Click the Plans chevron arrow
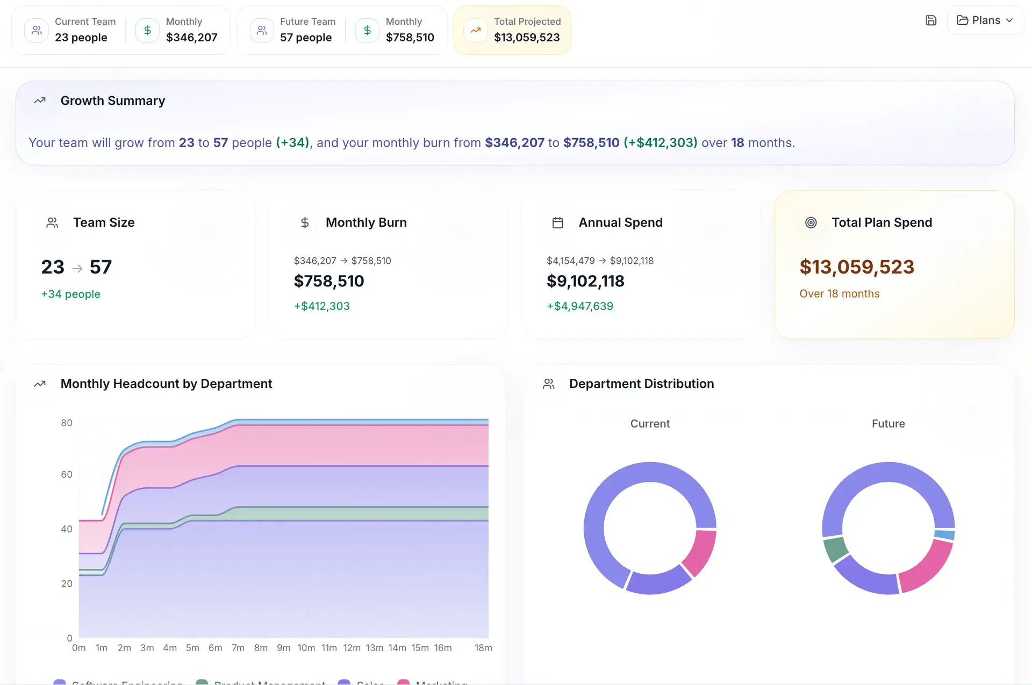This screenshot has width=1032, height=685. [x=1009, y=20]
